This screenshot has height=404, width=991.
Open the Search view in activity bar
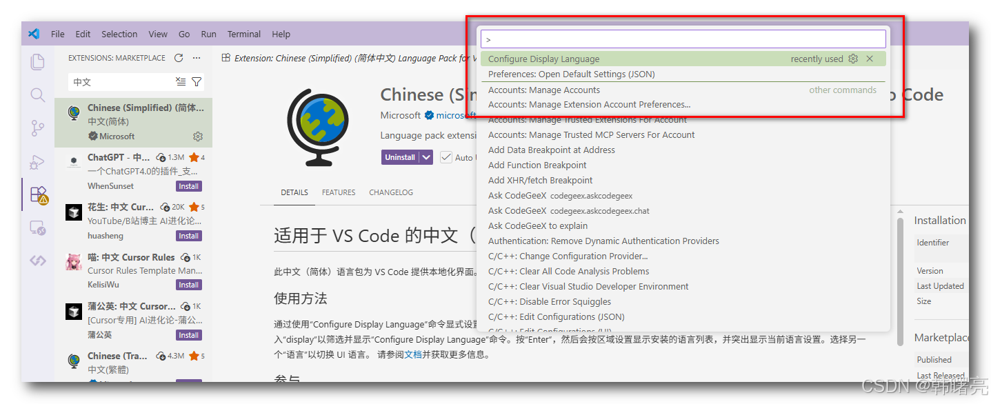(x=38, y=95)
